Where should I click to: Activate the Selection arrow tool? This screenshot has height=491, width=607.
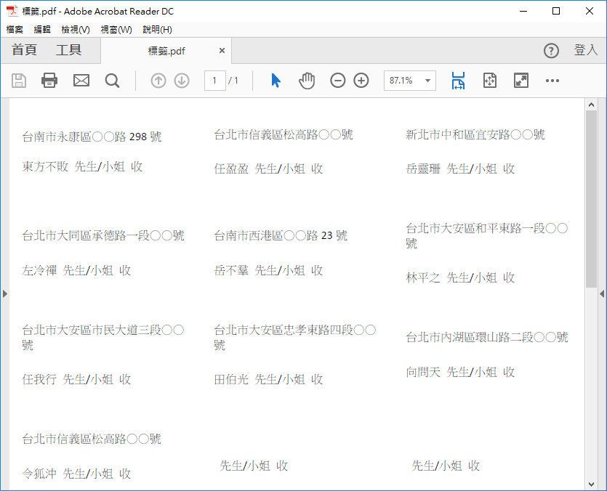coord(275,81)
